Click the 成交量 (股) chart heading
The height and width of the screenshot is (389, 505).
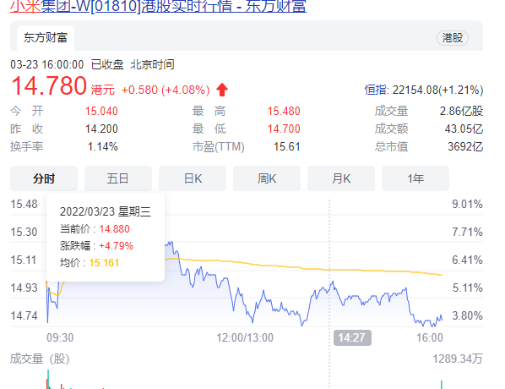pos(40,359)
